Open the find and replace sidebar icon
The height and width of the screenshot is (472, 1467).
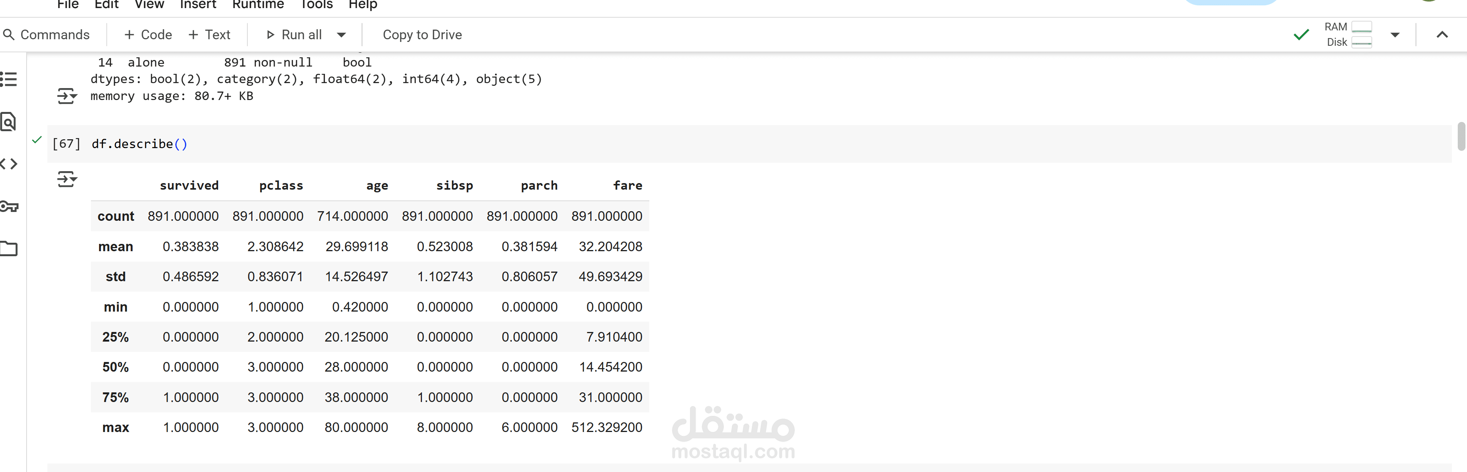point(8,122)
